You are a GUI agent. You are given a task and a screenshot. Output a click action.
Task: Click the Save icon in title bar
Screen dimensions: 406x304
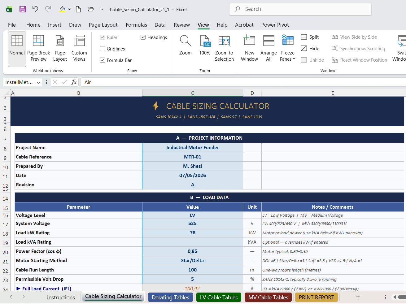tap(23, 9)
